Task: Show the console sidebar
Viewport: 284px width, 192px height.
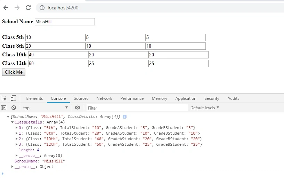Action: 3,108
